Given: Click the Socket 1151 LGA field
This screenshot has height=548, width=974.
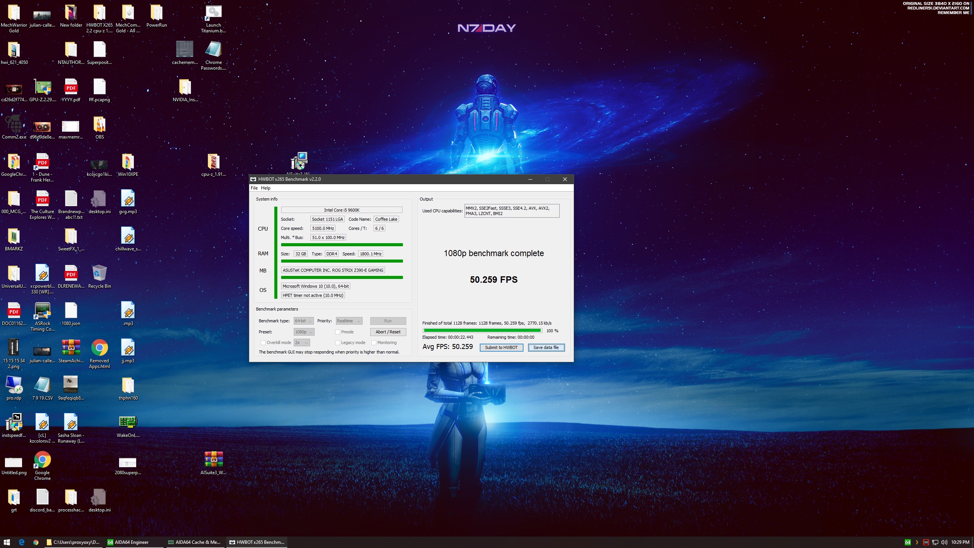Looking at the screenshot, I should (x=327, y=219).
